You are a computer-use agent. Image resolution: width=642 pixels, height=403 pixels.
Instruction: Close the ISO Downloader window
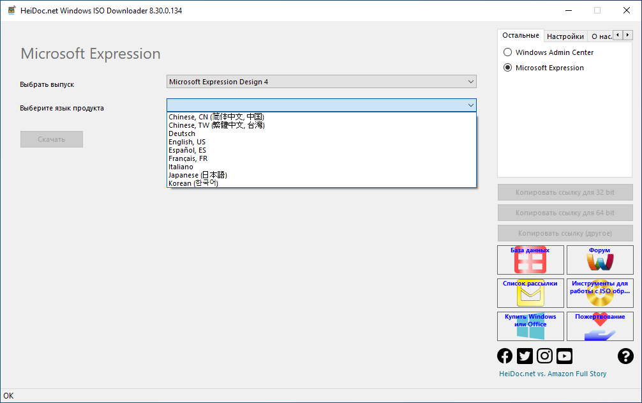pyautogui.click(x=627, y=10)
